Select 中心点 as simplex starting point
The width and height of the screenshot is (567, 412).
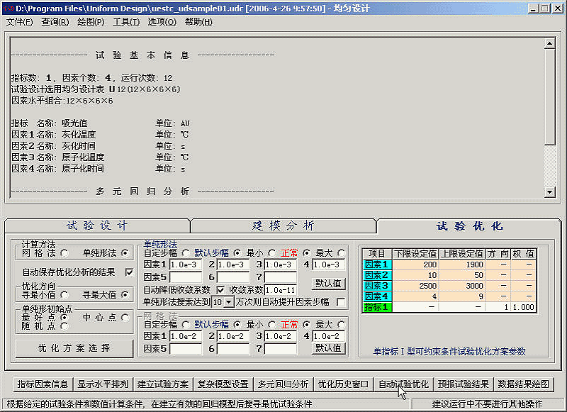click(x=125, y=318)
